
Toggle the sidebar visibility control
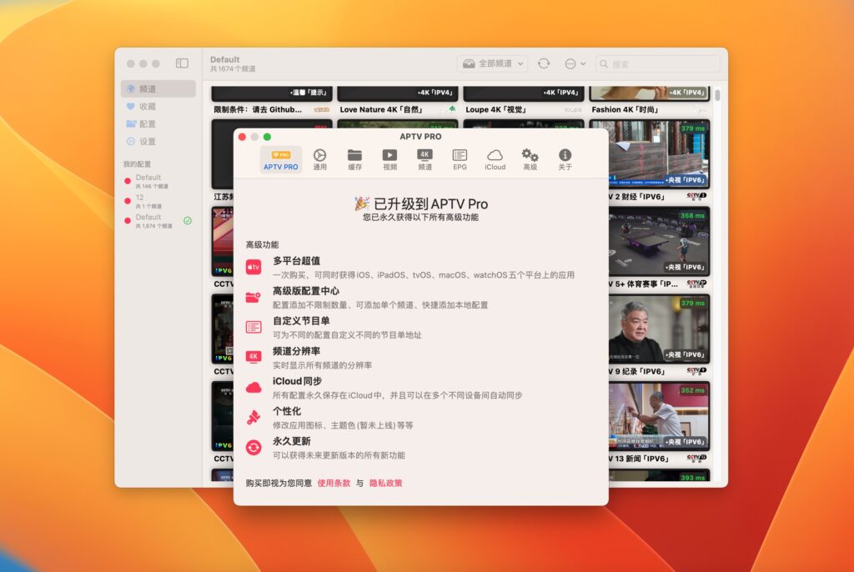coord(182,63)
